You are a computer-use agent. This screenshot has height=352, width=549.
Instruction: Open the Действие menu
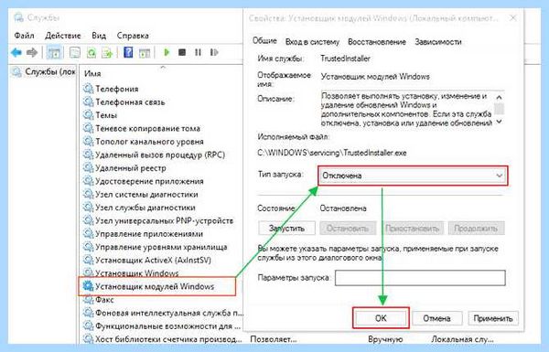[63, 36]
